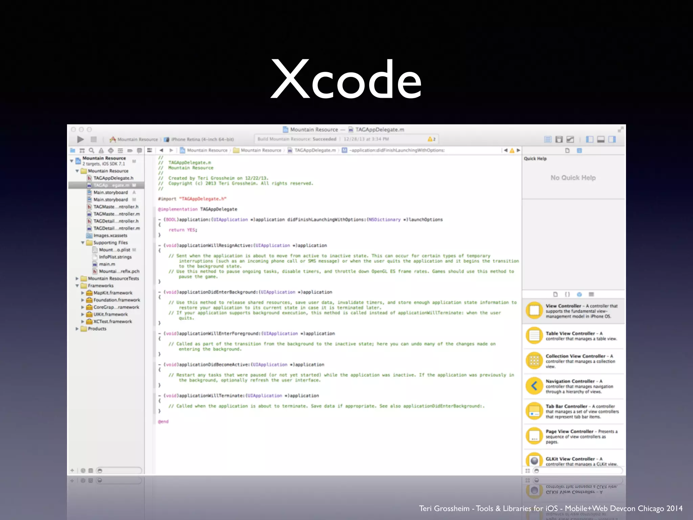The image size is (693, 520).
Task: Open the Log navigator speech-bubble icon
Action: [x=139, y=150]
